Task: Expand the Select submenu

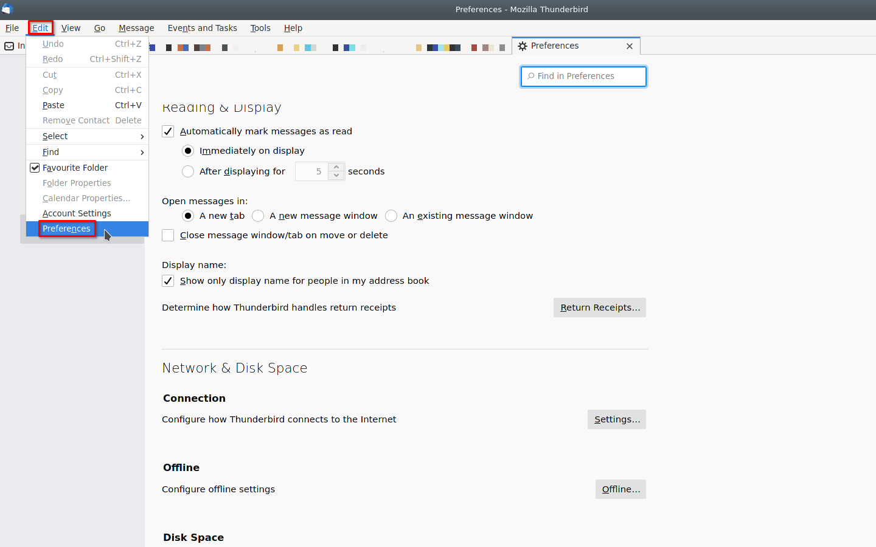Action: coord(87,136)
